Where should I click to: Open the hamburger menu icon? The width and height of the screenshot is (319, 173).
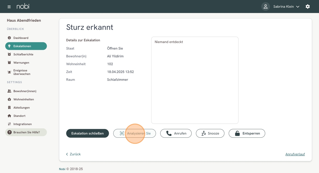[9, 7]
